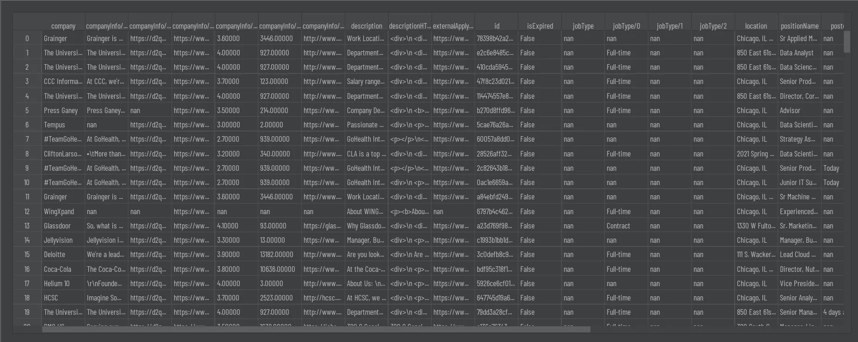
Task: Click the '6797b4c462...' id cell
Action: coord(497,211)
